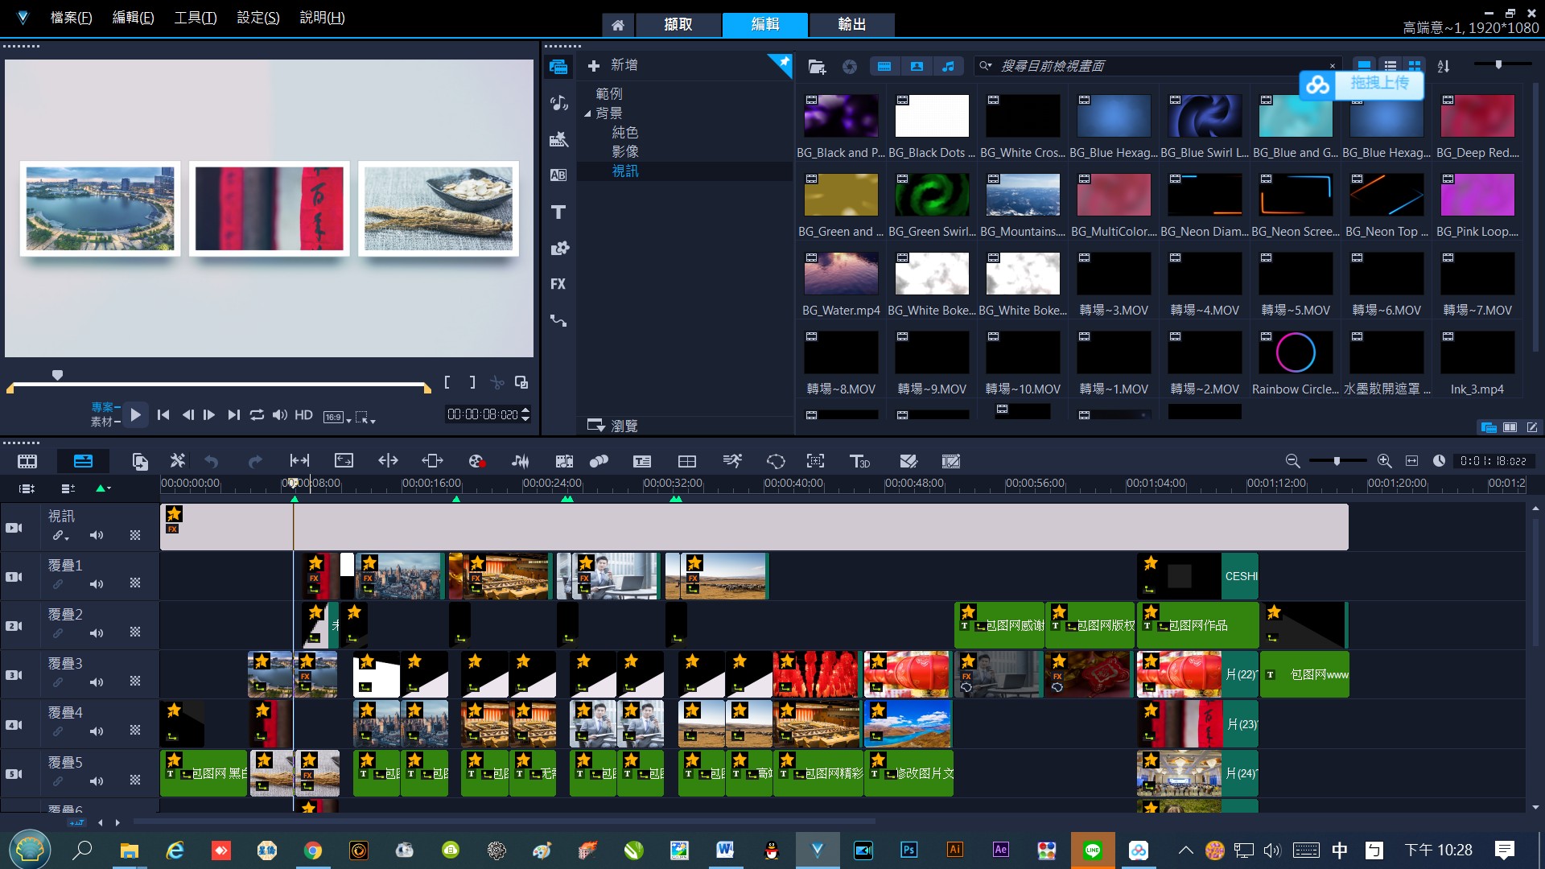Viewport: 1545px width, 869px height.
Task: Mute the 覆疊3 track audio
Action: [x=97, y=682]
